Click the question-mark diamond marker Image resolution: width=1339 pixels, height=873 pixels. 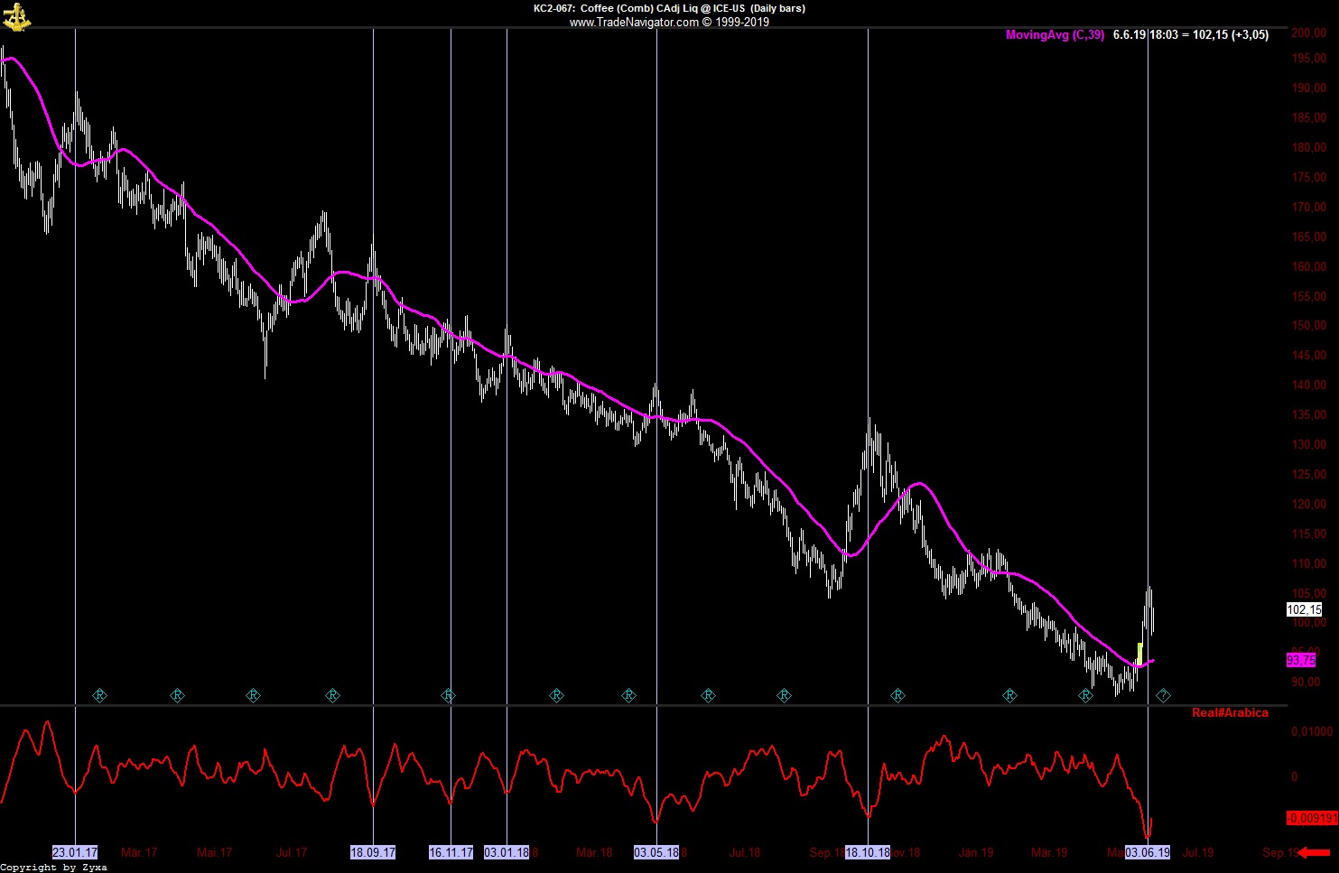(x=1164, y=695)
